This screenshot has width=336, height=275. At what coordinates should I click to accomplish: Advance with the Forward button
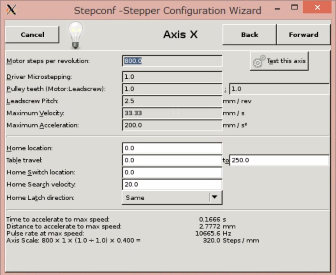(x=304, y=35)
